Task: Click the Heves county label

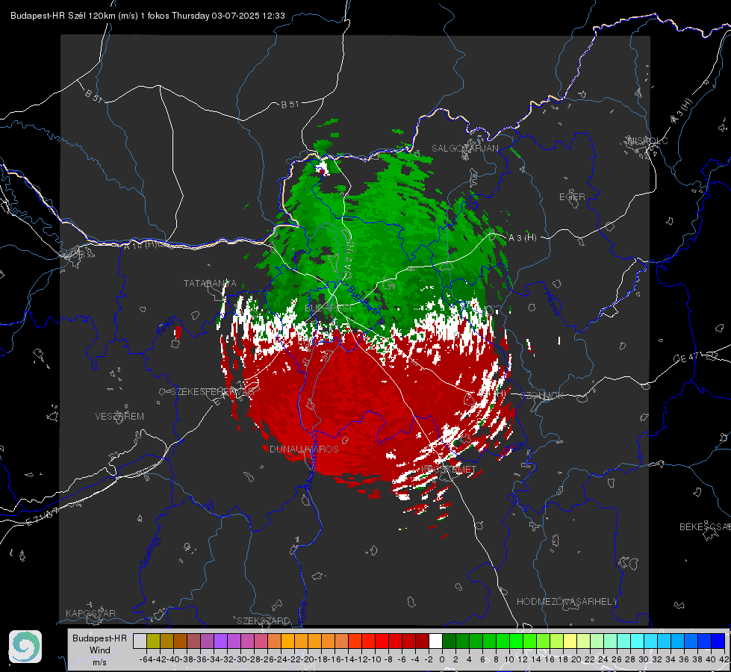Action: tap(552, 303)
